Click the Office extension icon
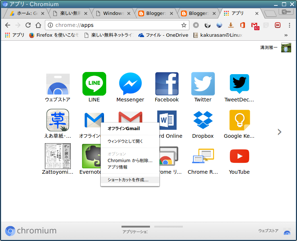The image size is (297, 241). click(243, 25)
